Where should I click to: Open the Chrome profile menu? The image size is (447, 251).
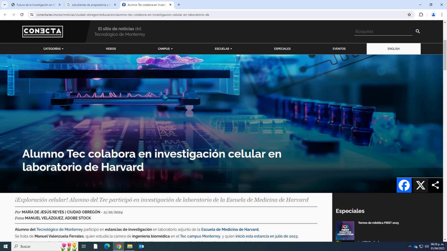[x=433, y=14]
